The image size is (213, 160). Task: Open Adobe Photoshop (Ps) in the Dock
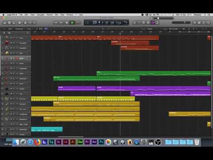click(x=101, y=142)
